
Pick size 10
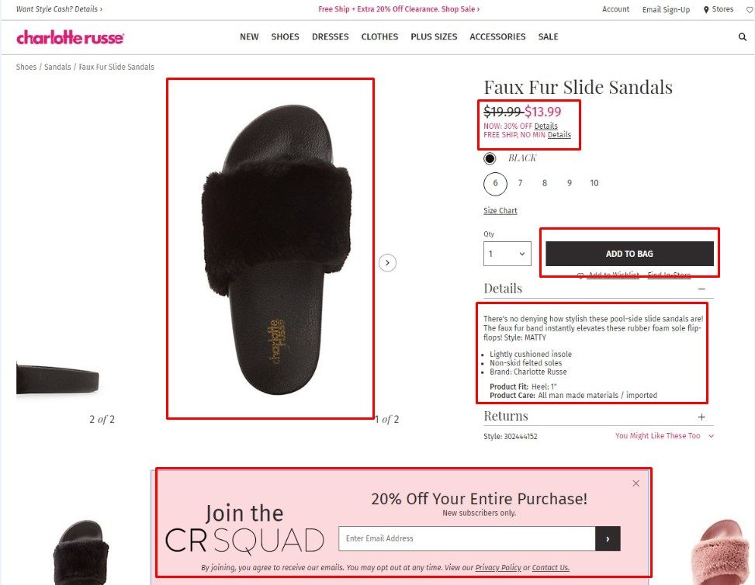coord(594,183)
